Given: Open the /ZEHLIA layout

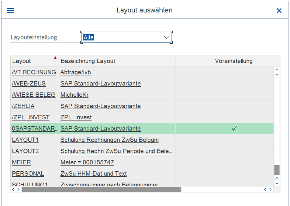Looking at the screenshot, I should coord(23,106).
